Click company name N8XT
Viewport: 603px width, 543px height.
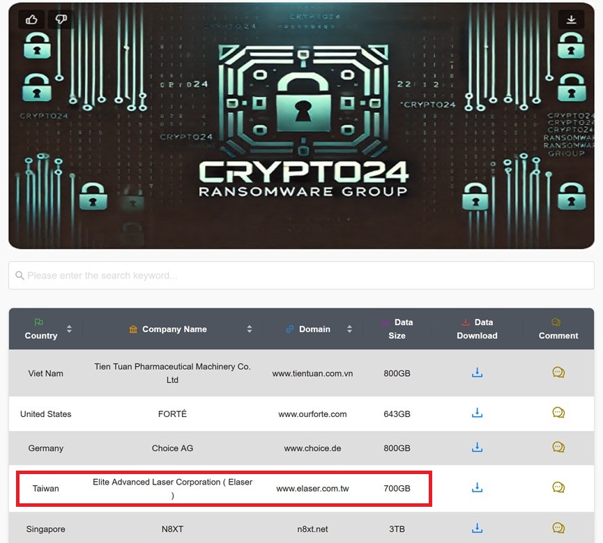(172, 529)
